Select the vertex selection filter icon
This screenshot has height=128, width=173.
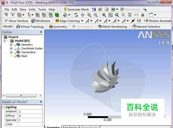pos(37,15)
